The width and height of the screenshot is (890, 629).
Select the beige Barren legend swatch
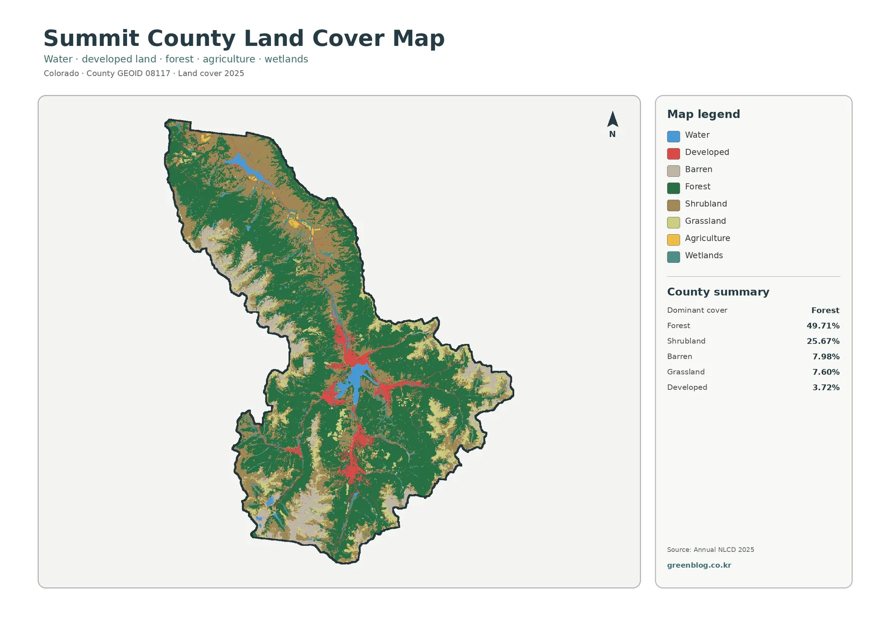(673, 170)
